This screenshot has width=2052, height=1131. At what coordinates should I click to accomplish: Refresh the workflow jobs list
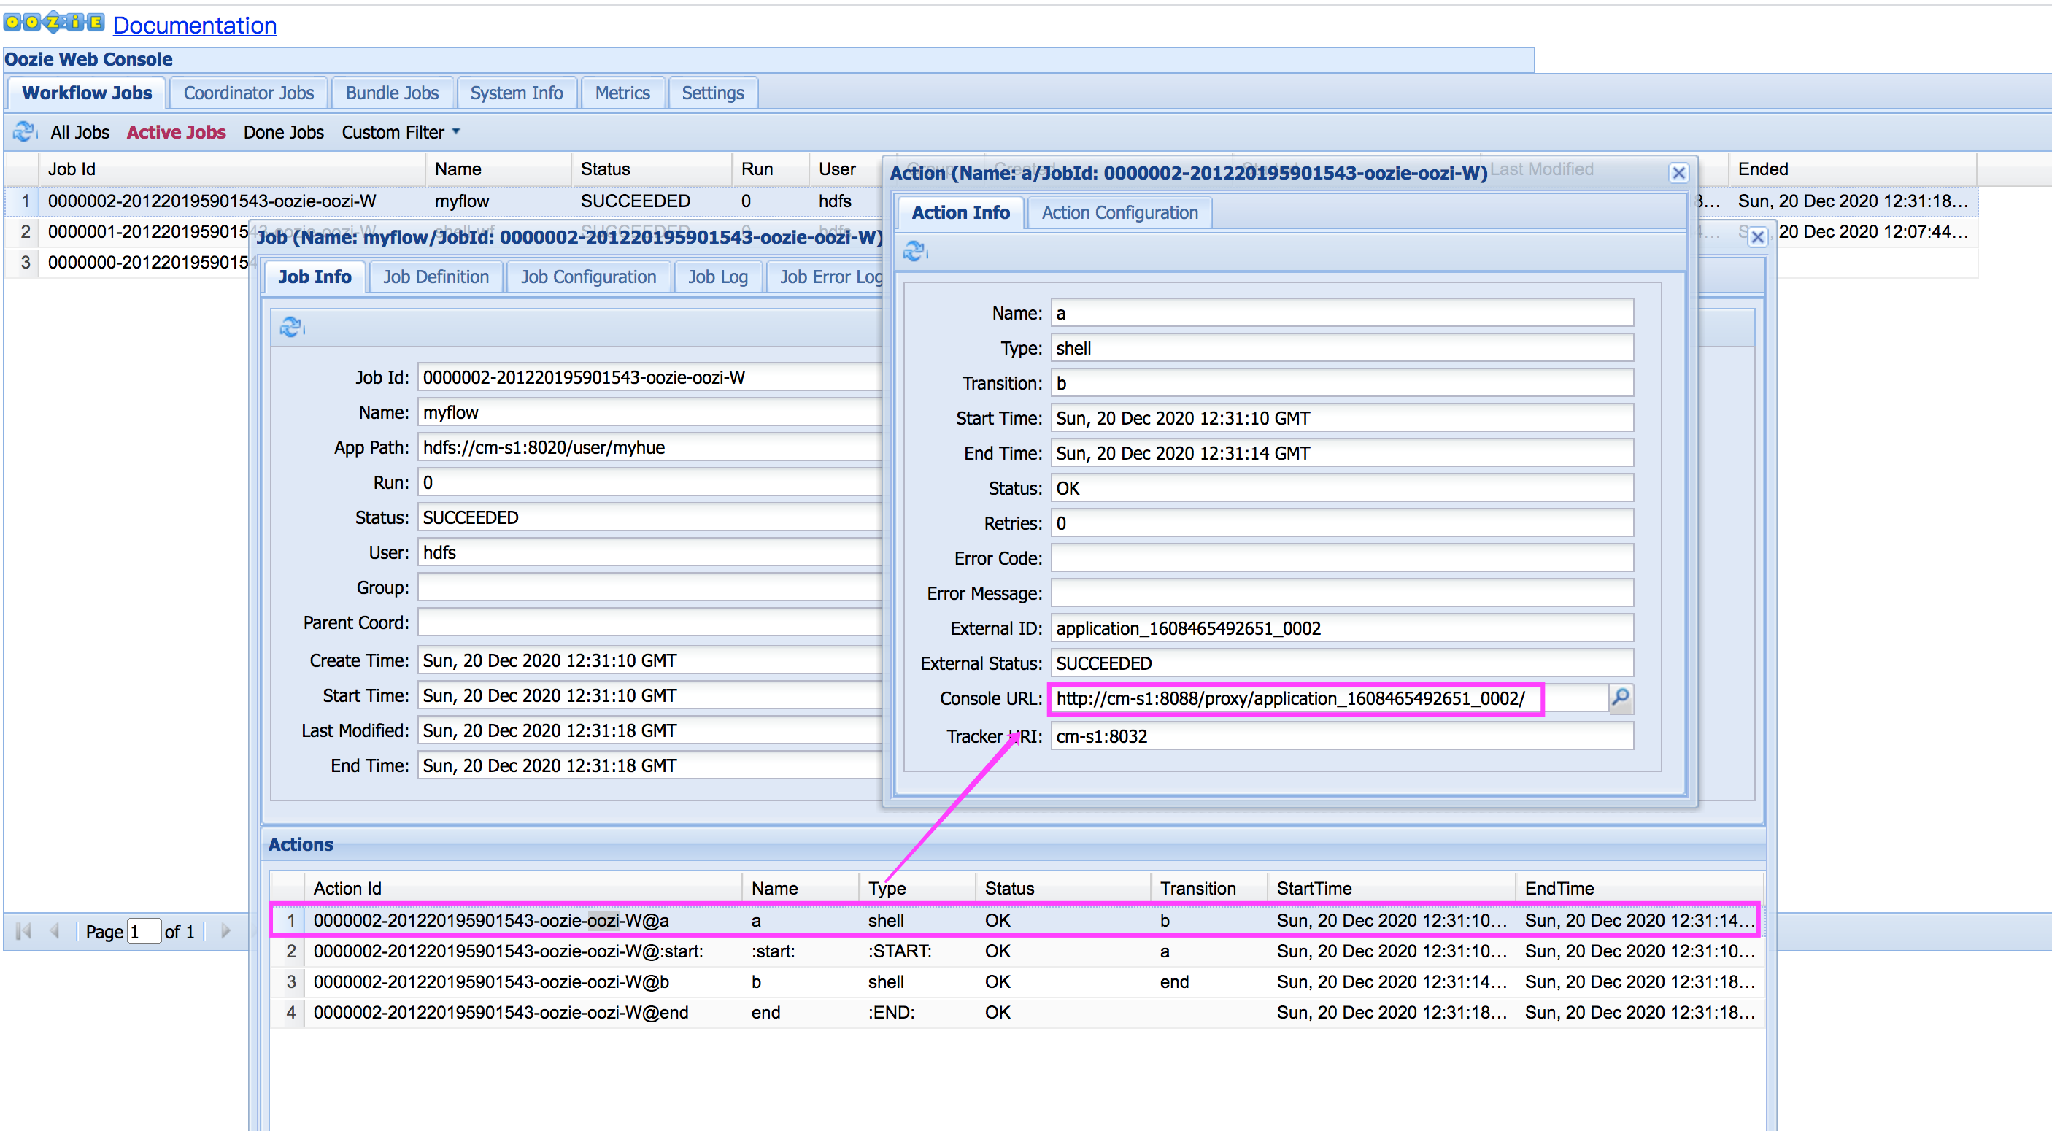coord(24,131)
